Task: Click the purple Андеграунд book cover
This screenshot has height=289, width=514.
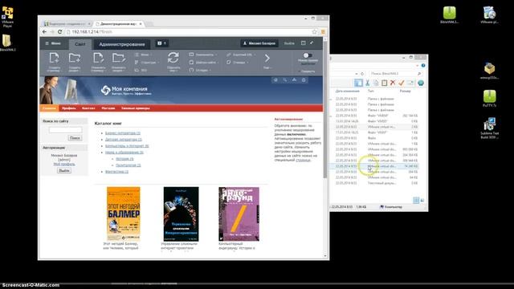Action: 239,214
